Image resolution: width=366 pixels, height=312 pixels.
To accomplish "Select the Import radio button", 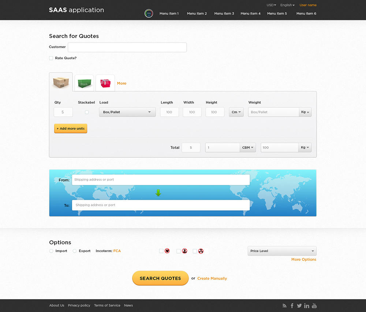I will coord(51,251).
